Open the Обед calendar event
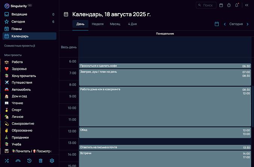 (x=165, y=132)
